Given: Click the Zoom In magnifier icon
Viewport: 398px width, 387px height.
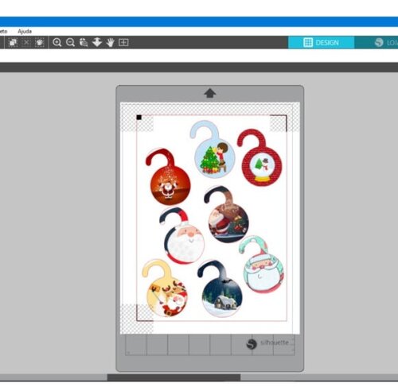Looking at the screenshot, I should pyautogui.click(x=57, y=42).
